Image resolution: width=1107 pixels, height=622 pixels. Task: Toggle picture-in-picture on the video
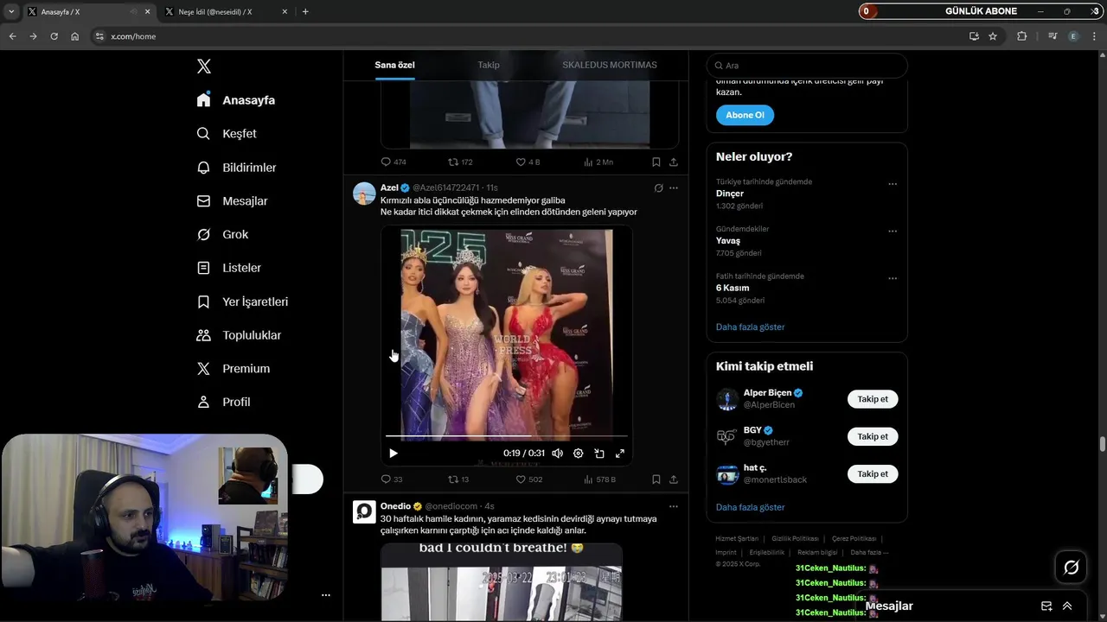click(x=599, y=454)
